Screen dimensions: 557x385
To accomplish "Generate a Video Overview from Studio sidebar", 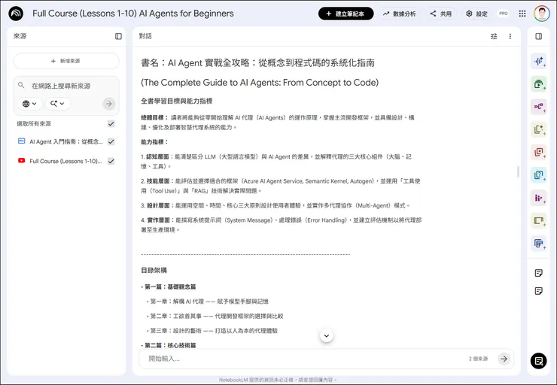I will point(539,84).
